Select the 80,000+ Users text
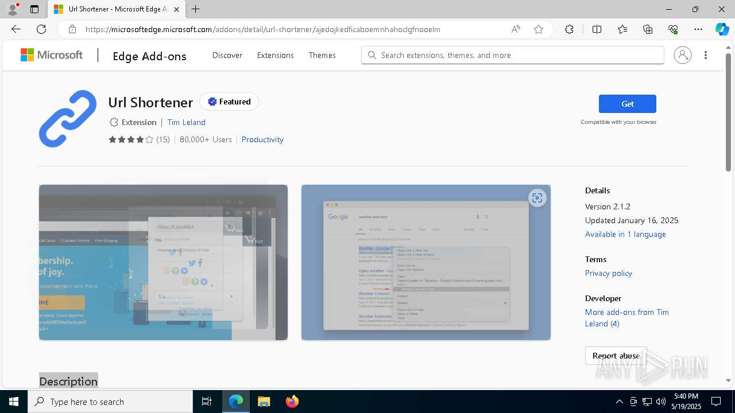The image size is (735, 413). click(x=206, y=139)
